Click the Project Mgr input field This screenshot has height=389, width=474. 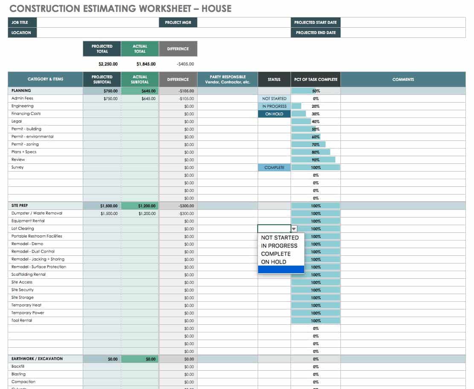(244, 22)
